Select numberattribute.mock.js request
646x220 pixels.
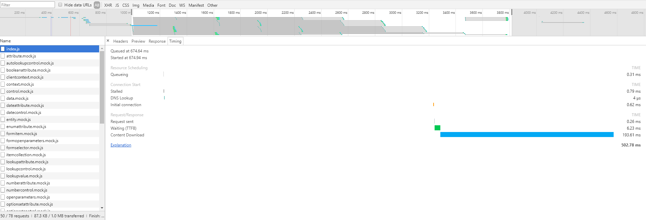click(x=50, y=183)
